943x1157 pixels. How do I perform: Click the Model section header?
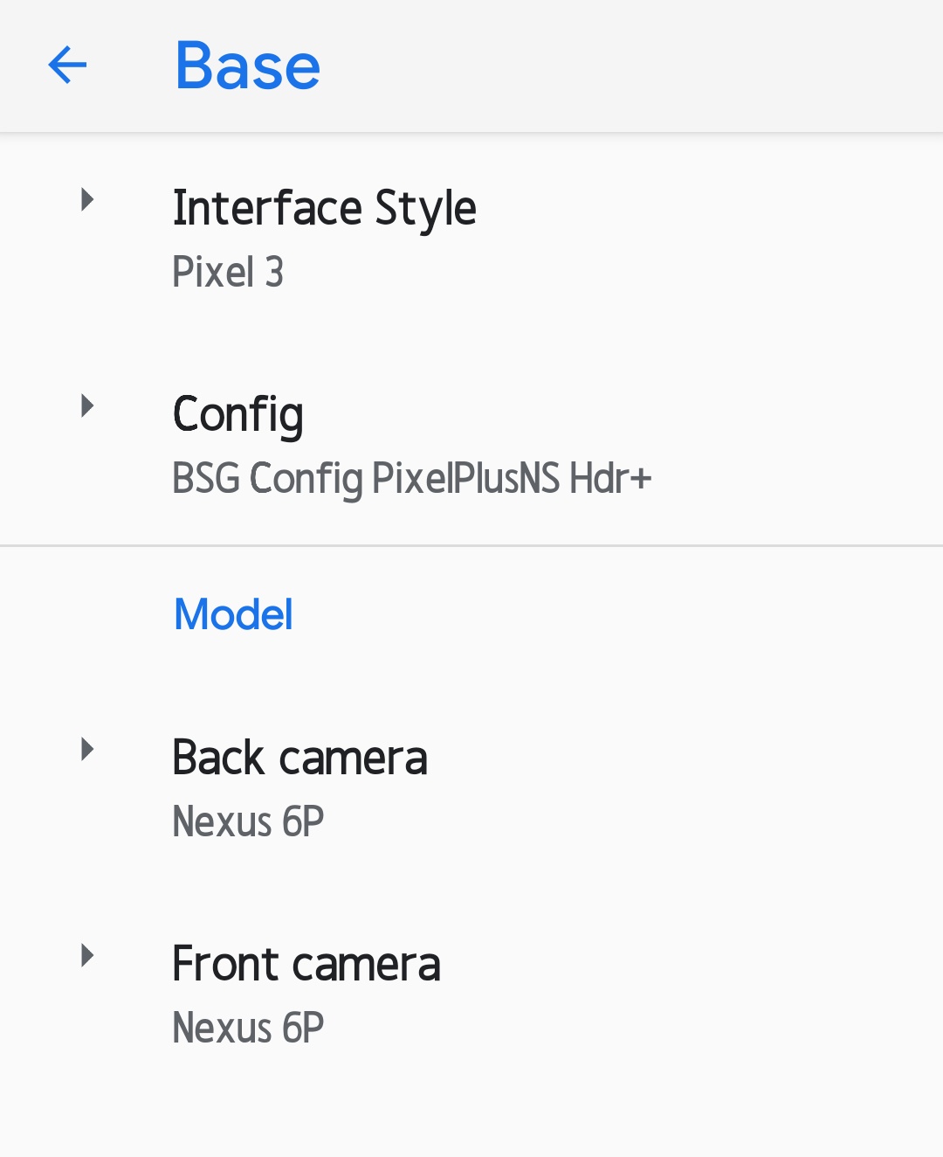pyautogui.click(x=233, y=614)
